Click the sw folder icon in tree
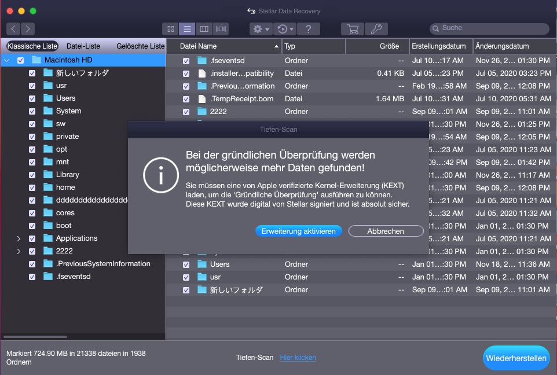 click(x=48, y=124)
